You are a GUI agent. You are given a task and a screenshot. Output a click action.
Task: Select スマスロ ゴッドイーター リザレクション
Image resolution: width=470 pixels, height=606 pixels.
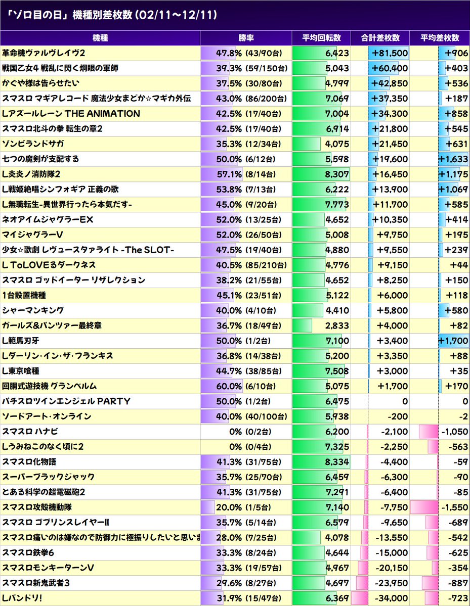73,280
